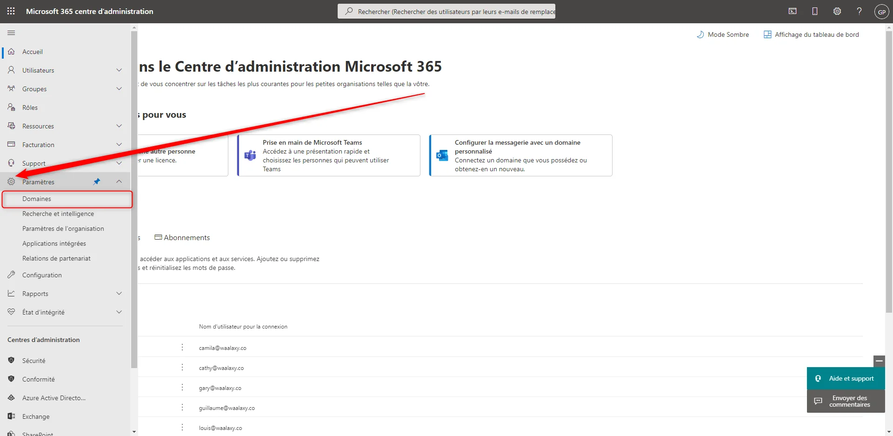Viewport: 893px width, 436px height.
Task: Click the Sécurité shield icon
Action: pos(12,361)
